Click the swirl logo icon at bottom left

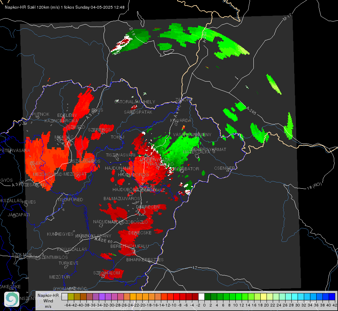click(12, 299)
